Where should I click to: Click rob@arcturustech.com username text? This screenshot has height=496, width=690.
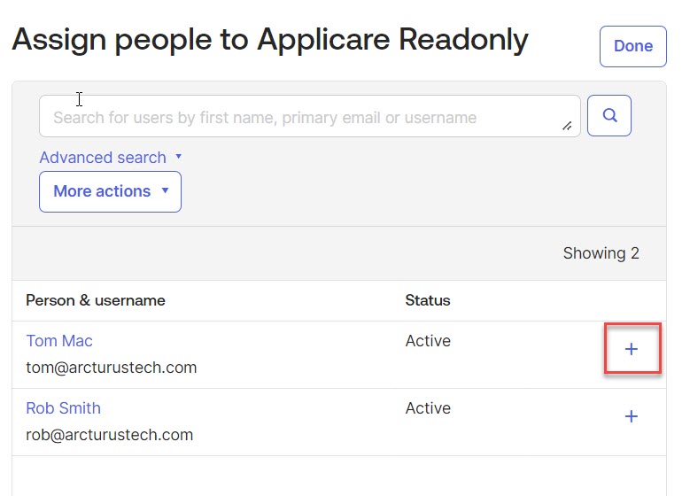(x=109, y=435)
